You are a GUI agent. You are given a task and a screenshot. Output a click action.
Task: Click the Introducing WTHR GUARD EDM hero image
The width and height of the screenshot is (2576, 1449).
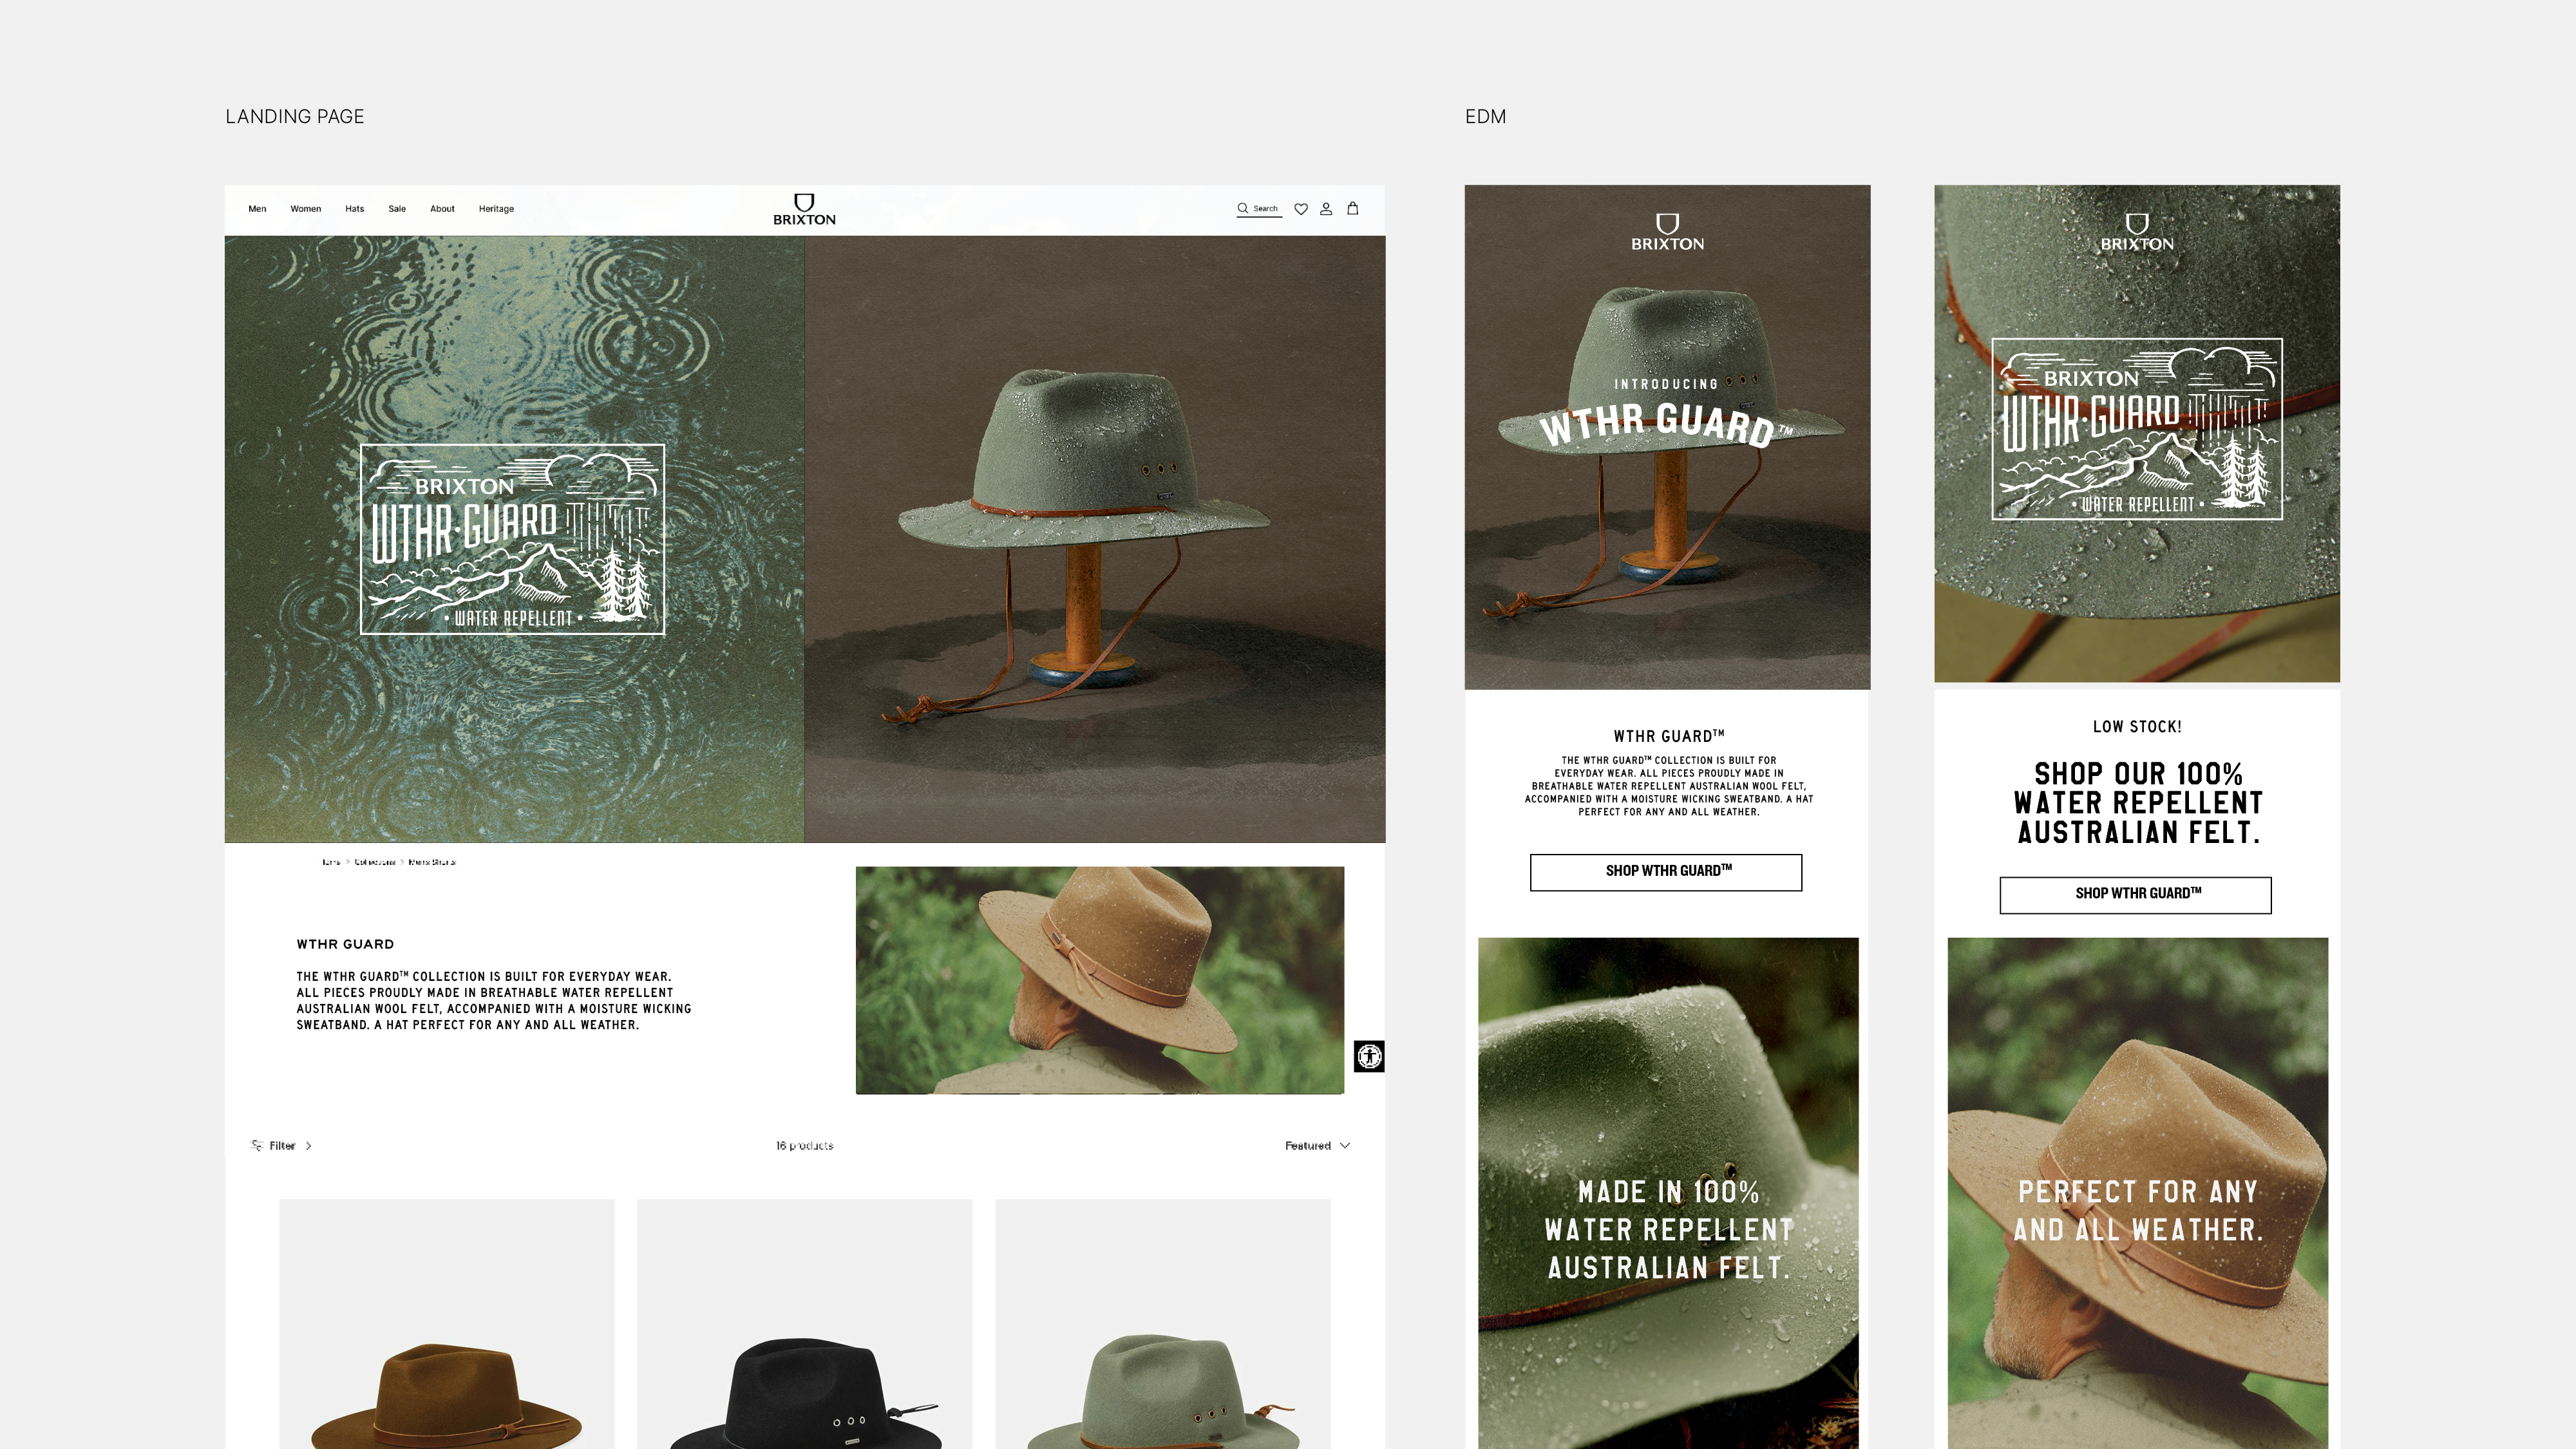tap(1667, 437)
